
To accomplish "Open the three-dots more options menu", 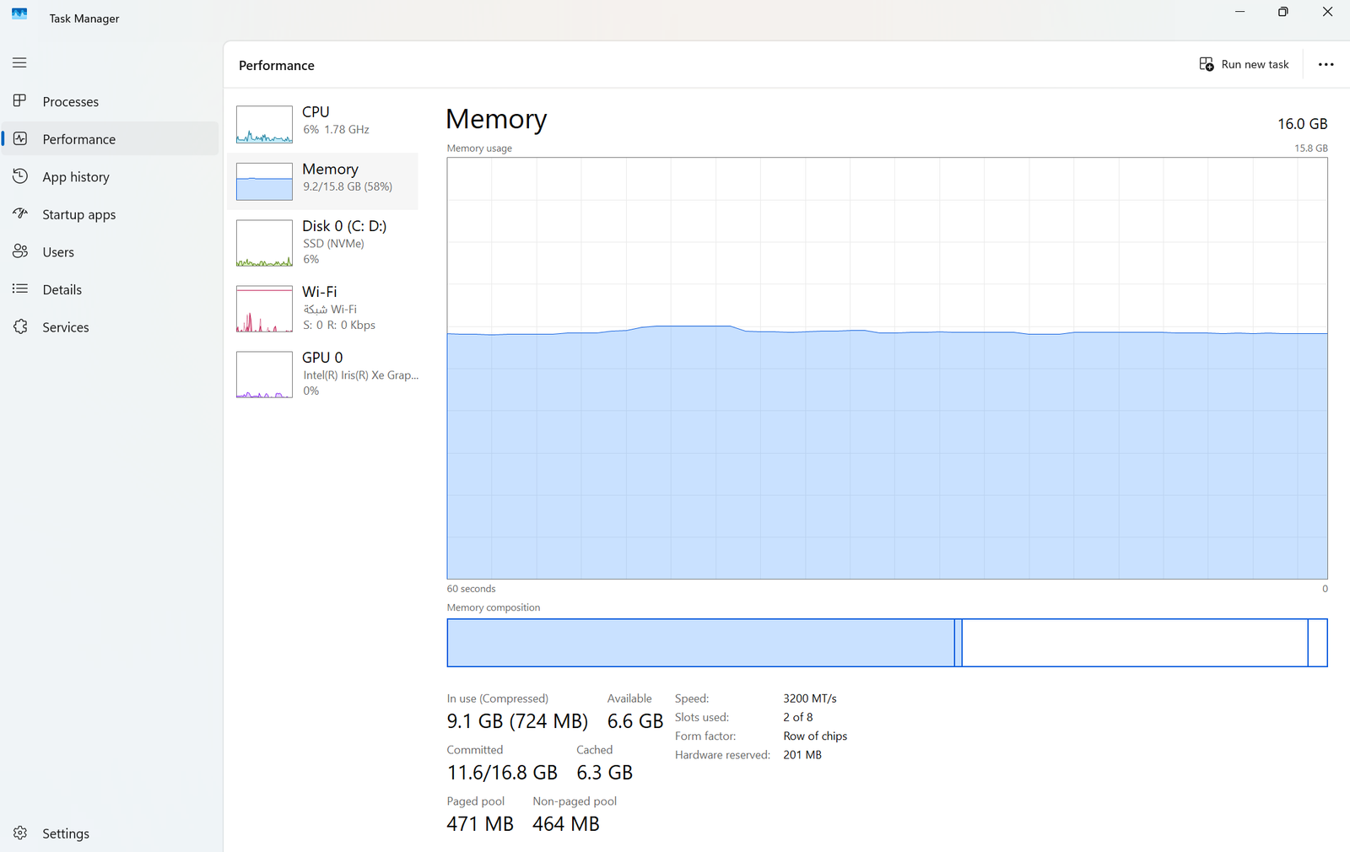I will (1326, 65).
